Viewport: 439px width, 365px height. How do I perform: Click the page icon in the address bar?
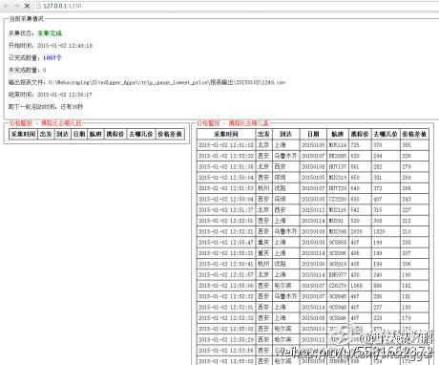[x=38, y=6]
